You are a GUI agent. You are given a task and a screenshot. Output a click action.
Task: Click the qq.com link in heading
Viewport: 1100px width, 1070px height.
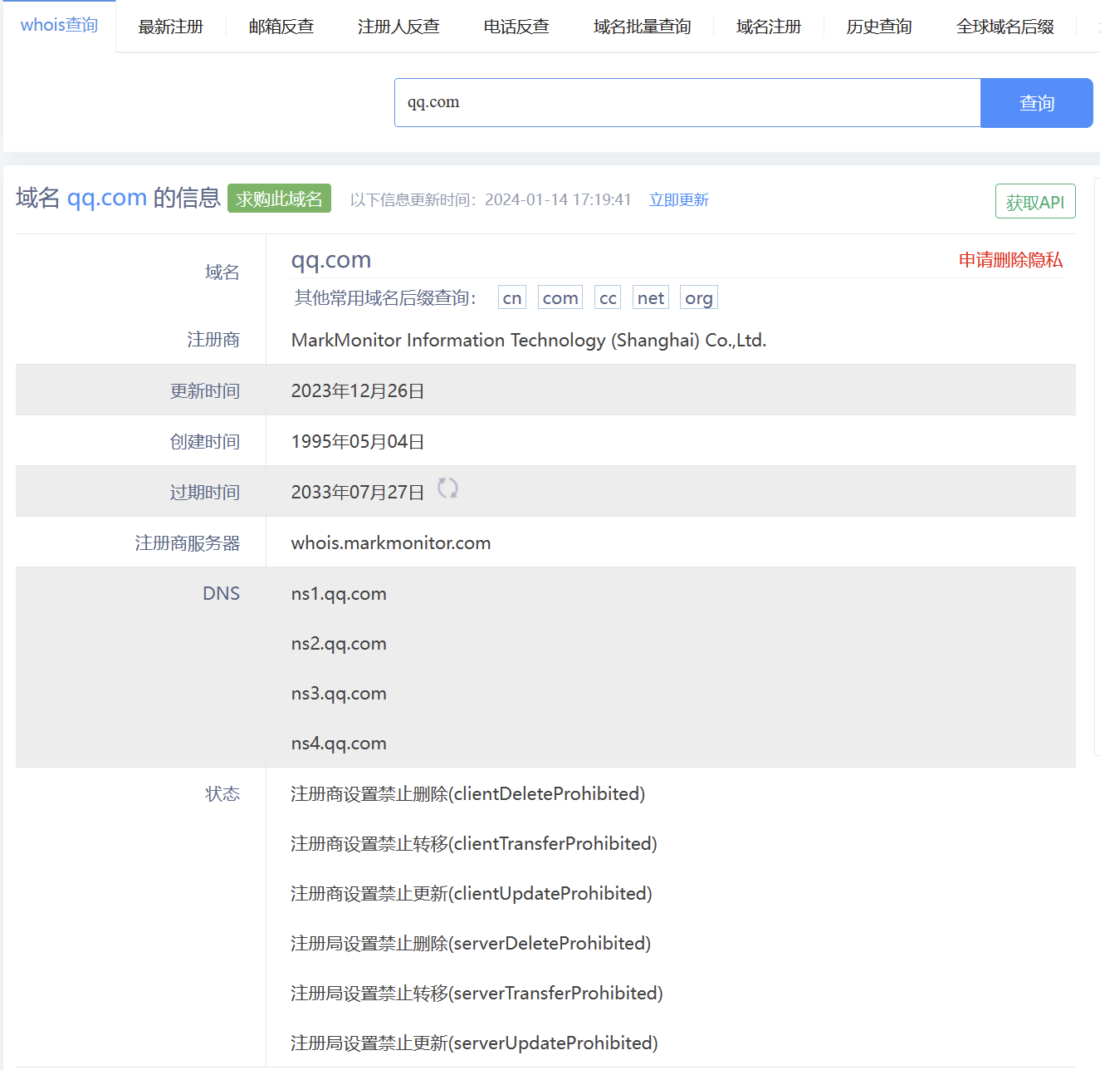(x=107, y=198)
